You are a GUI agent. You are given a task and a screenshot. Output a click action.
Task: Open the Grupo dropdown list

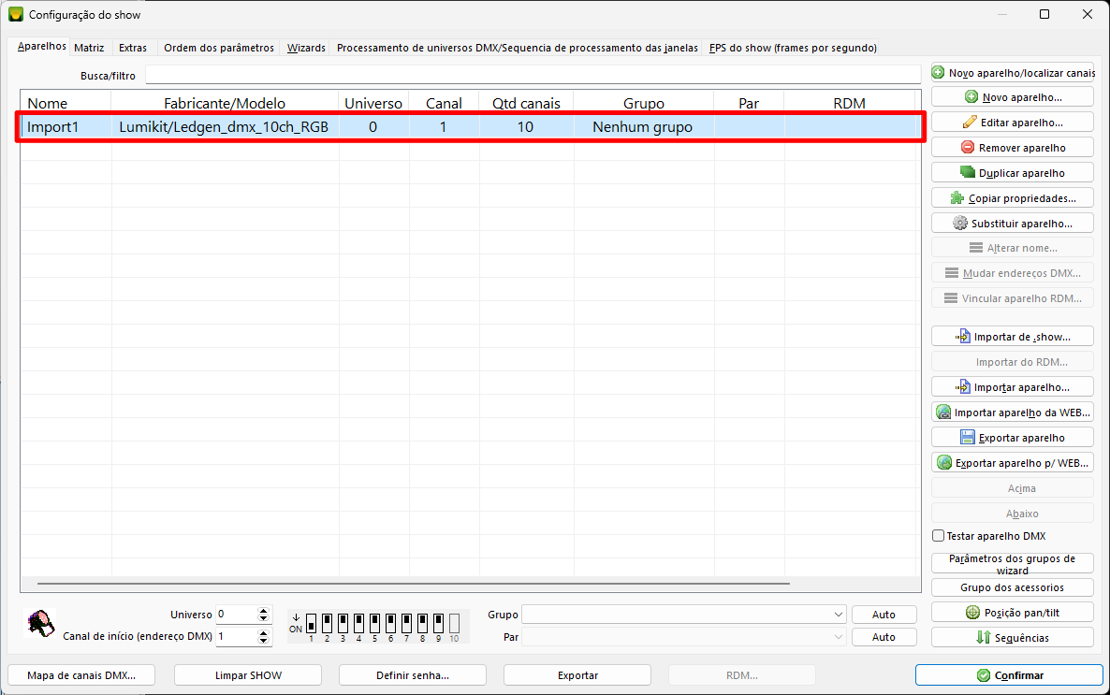(x=837, y=615)
